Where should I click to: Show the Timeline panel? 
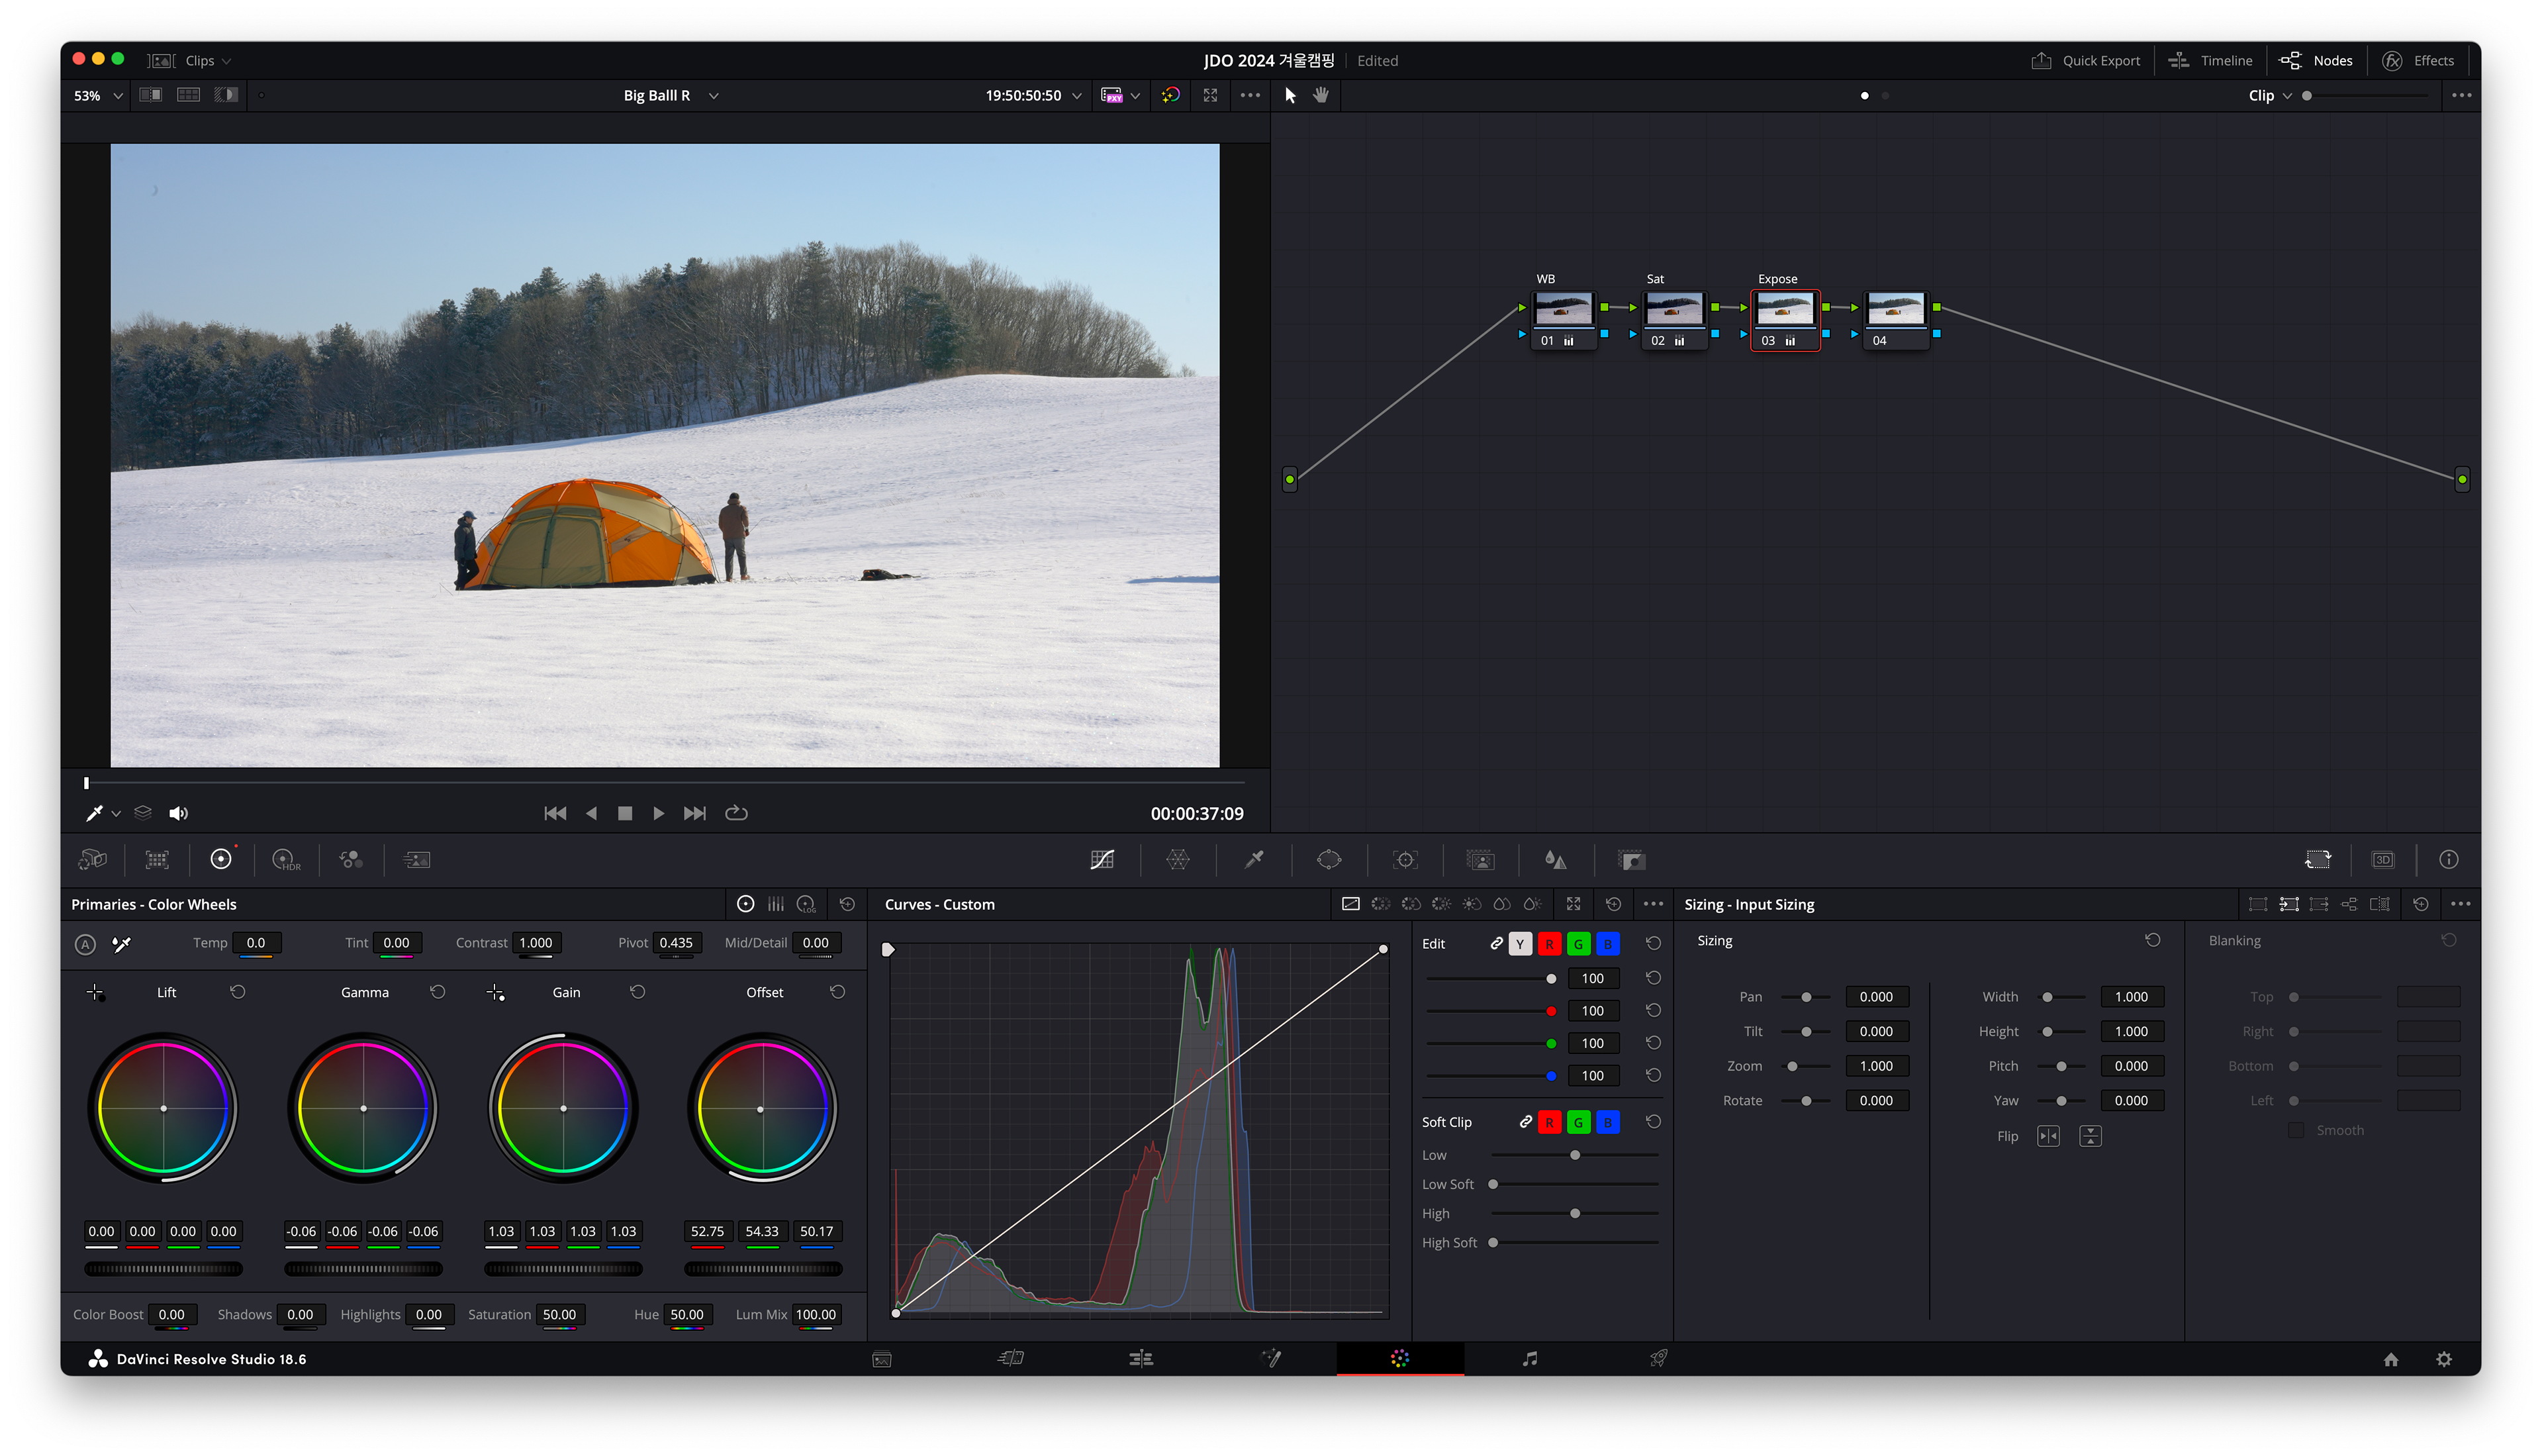pos(2210,60)
